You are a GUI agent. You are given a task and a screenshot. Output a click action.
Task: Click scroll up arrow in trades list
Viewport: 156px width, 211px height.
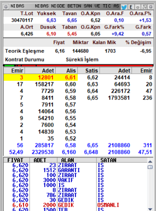click(150, 161)
